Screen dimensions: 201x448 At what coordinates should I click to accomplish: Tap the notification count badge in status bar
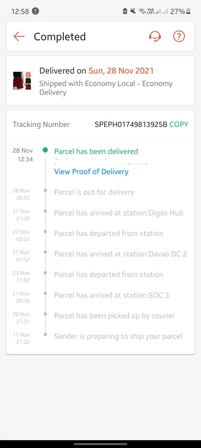[x=36, y=11]
